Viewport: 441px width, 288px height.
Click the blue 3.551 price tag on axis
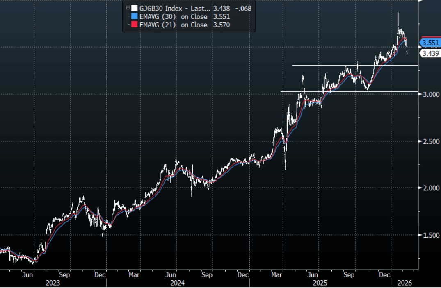point(430,43)
